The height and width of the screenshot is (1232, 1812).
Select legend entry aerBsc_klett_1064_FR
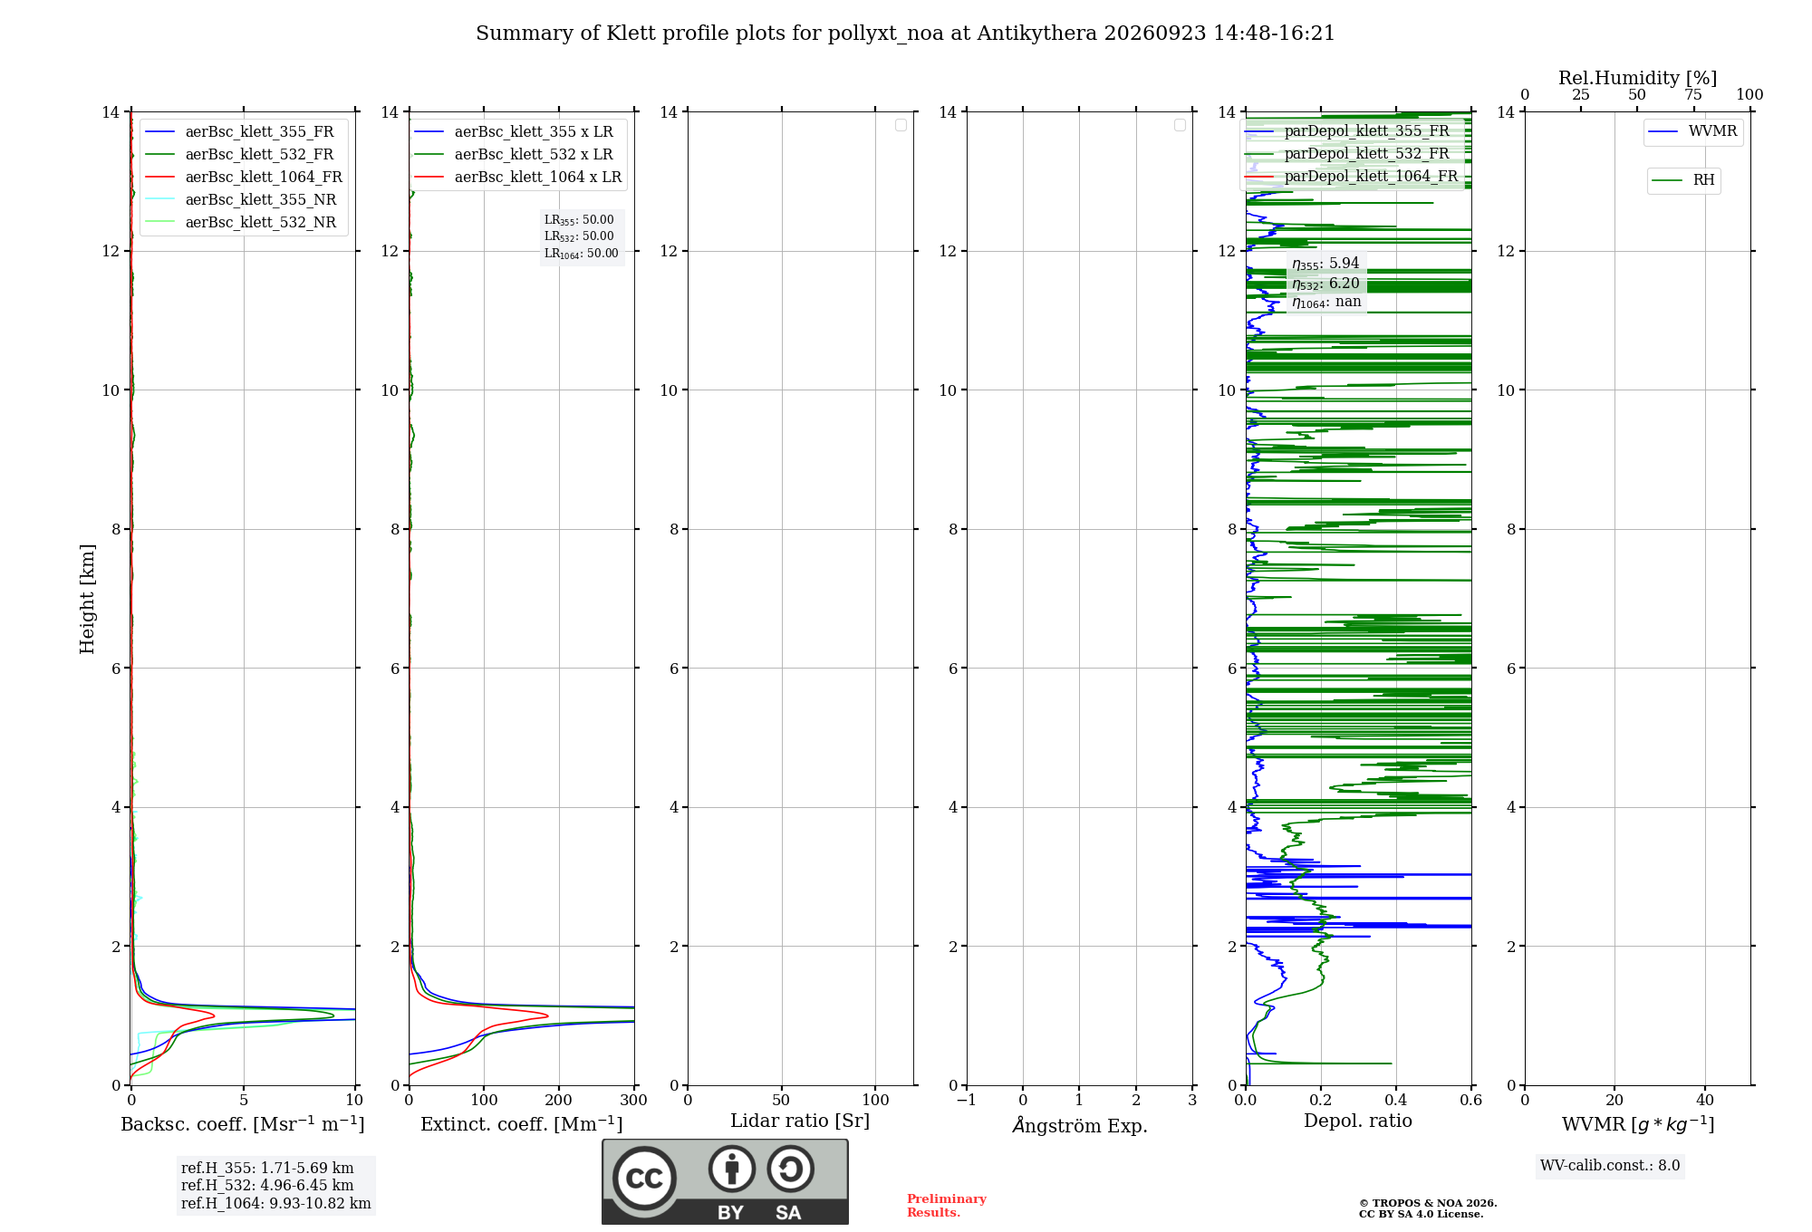click(244, 178)
